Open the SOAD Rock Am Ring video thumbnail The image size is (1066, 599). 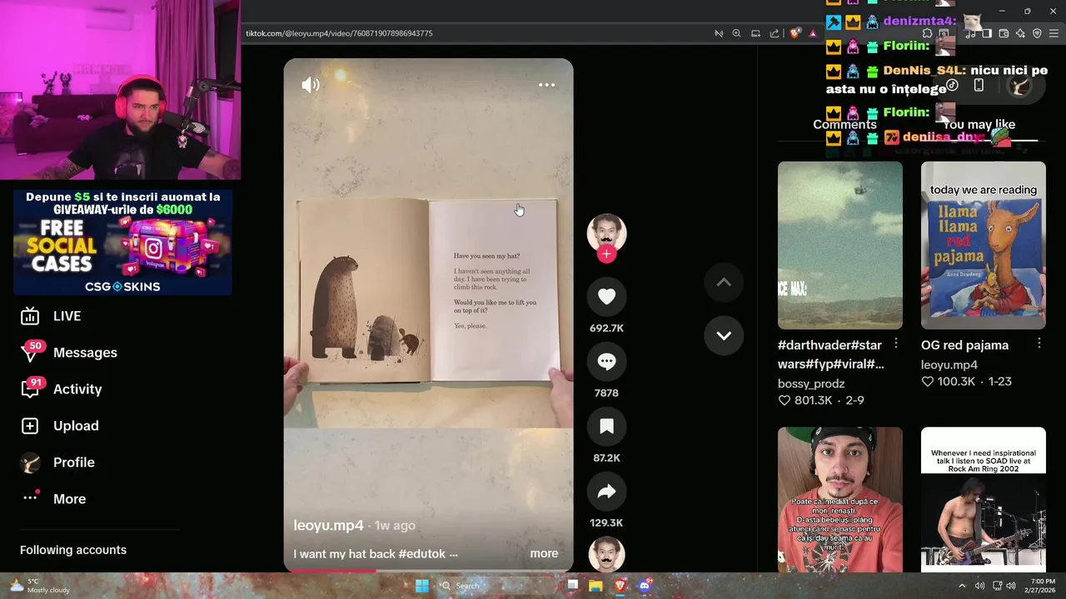pos(983,499)
